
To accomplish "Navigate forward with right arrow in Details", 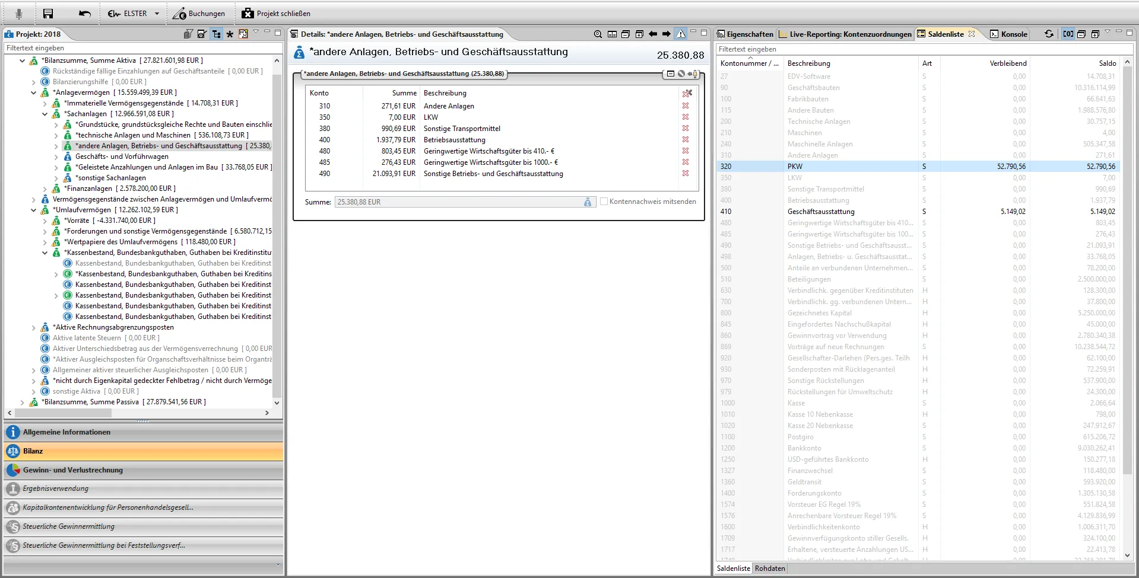I will point(667,34).
